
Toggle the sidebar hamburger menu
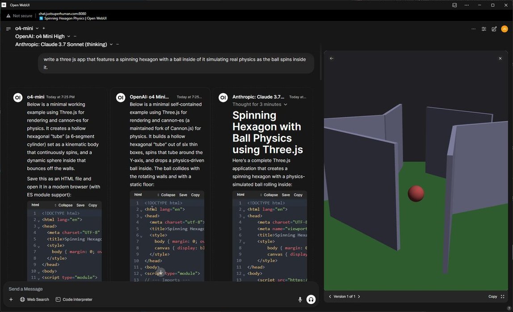8,29
